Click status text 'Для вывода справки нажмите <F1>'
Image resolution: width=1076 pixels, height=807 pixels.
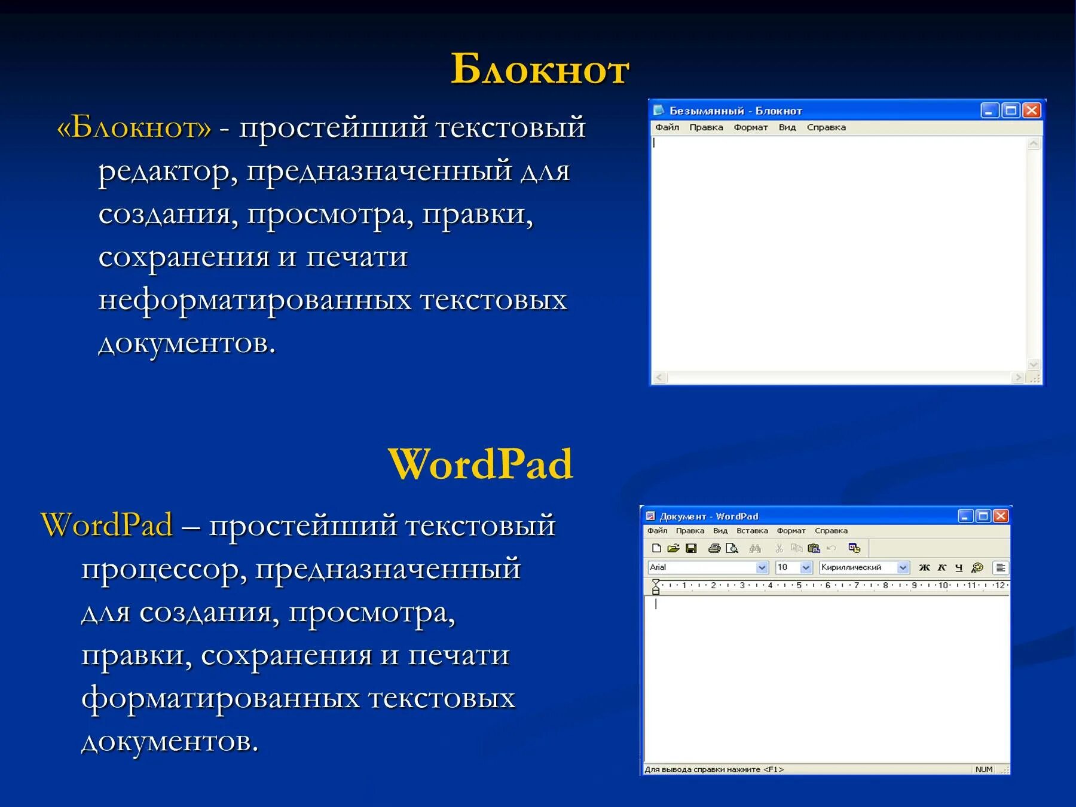714,770
